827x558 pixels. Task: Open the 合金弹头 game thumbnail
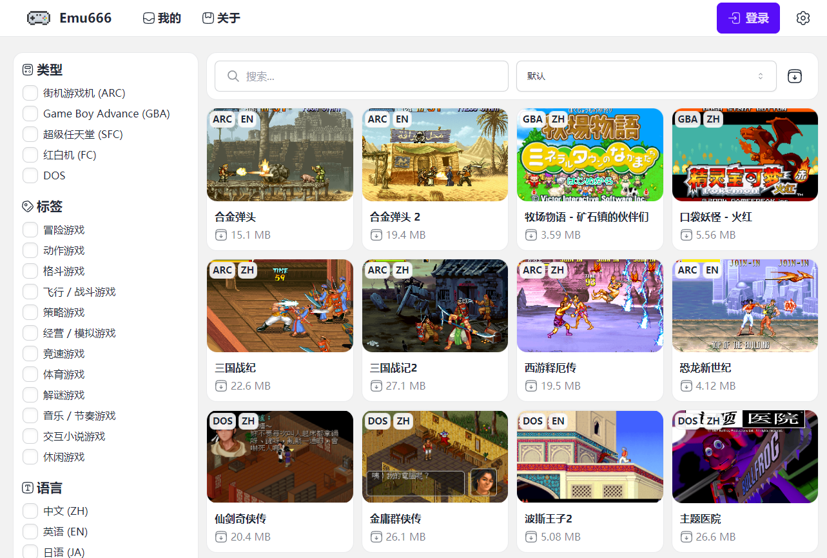tap(280, 155)
